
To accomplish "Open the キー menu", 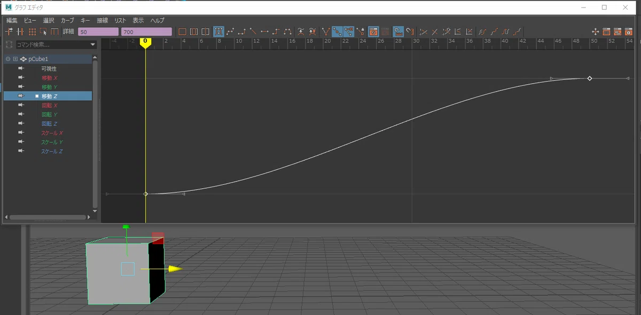I will (x=85, y=20).
